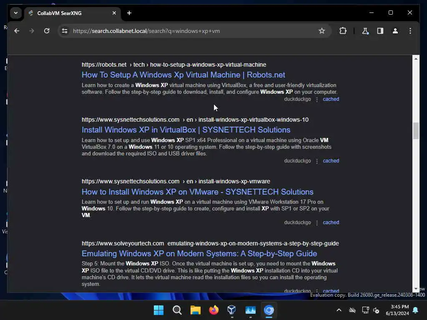
Task: Click the install-windows-xp-virtualbox-windows-10 URL
Action: tap(195, 120)
